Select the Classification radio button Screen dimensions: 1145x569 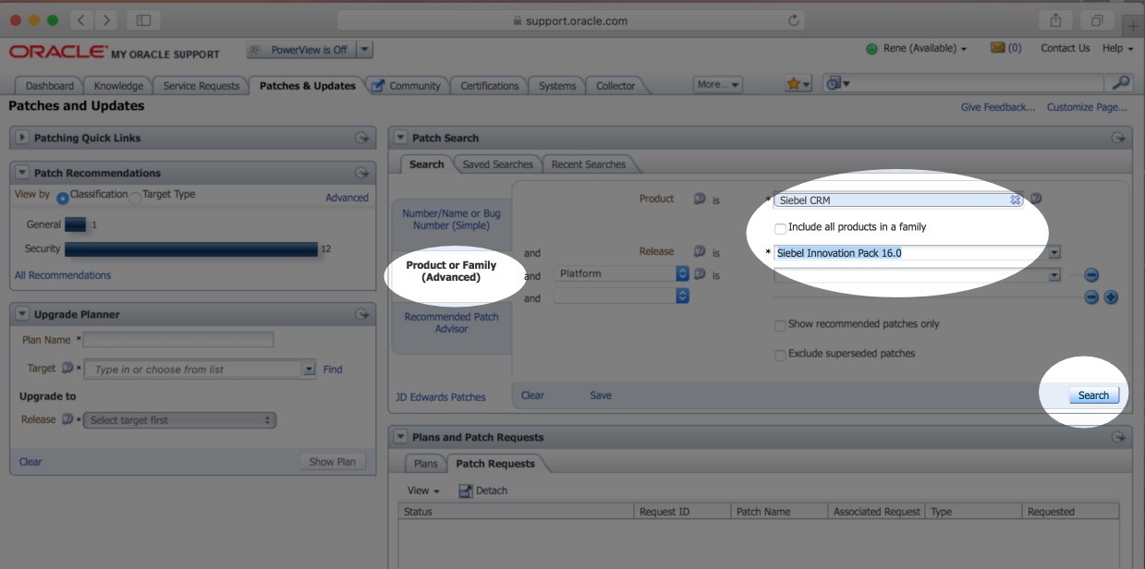(x=63, y=198)
